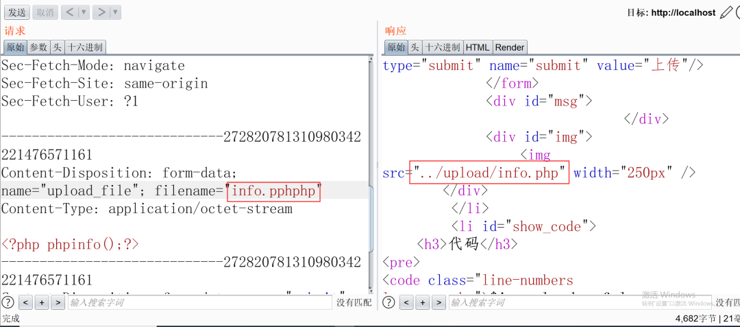The width and height of the screenshot is (740, 327).
Task: Expand the forward history dropdown arrow
Action: 114,12
